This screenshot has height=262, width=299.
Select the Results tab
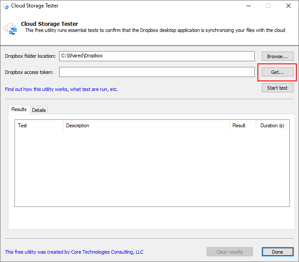click(19, 109)
